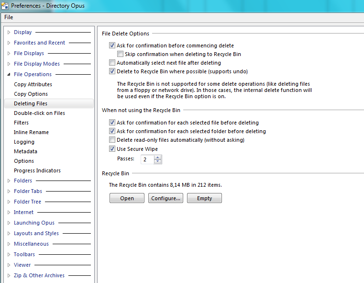The height and width of the screenshot is (283, 364).
Task: Expand the File Displays category
Action: click(9, 54)
